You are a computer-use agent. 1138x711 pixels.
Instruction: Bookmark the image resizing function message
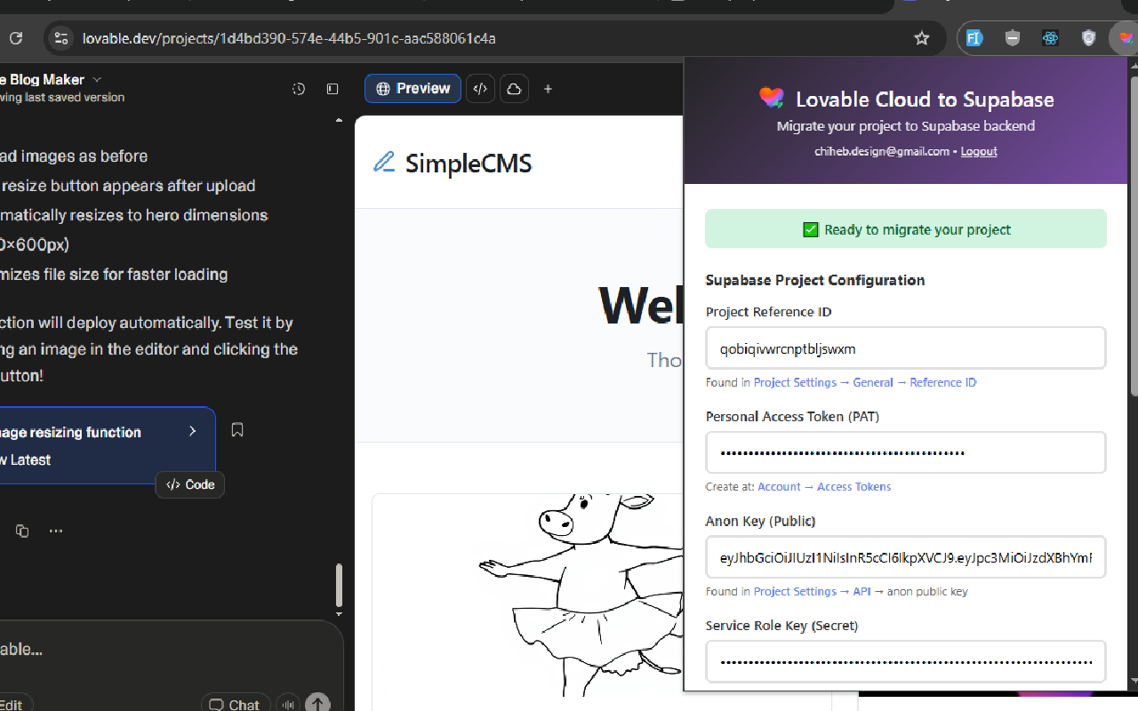tap(236, 429)
